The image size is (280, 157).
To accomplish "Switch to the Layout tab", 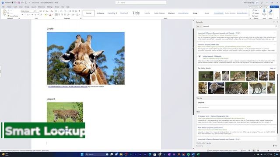I will [x=34, y=7].
